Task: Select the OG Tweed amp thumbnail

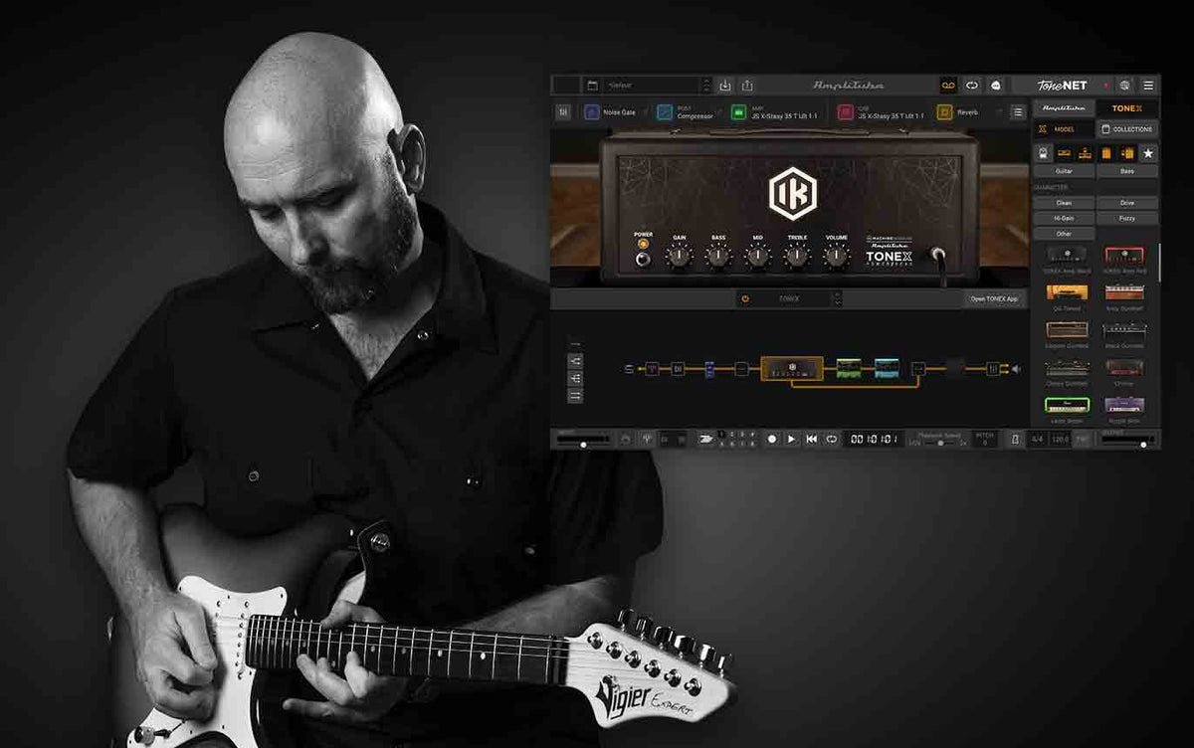Action: tap(1067, 292)
